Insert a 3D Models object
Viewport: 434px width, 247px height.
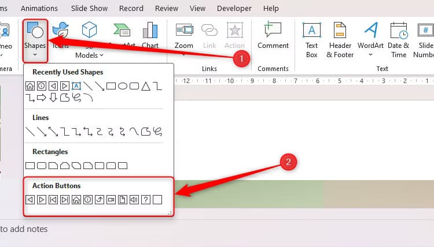89,40
